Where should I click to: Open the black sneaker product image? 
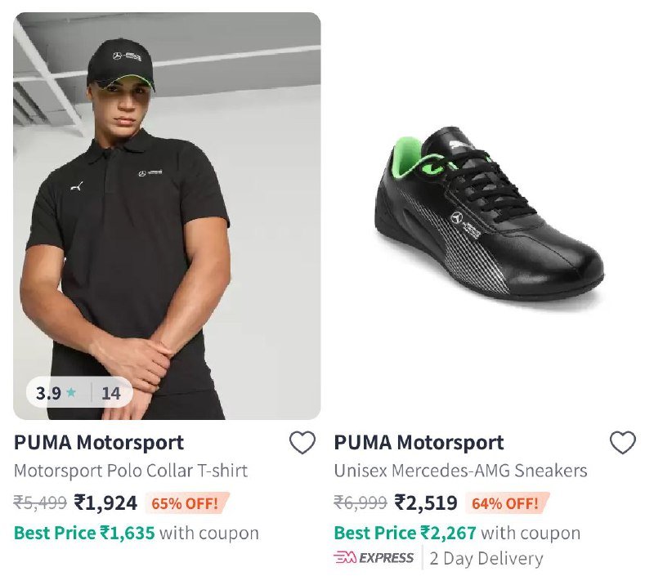pos(488,216)
